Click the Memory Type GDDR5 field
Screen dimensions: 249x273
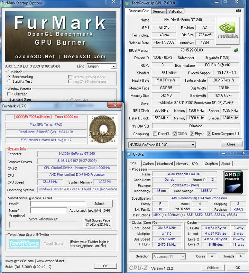pyautogui.click(x=166, y=88)
